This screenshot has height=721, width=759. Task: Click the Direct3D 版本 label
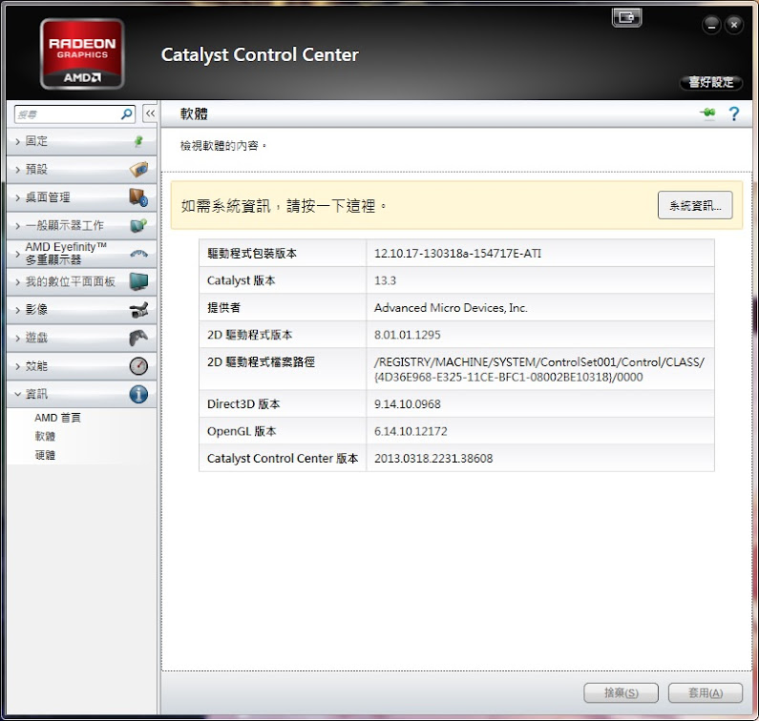click(x=243, y=403)
